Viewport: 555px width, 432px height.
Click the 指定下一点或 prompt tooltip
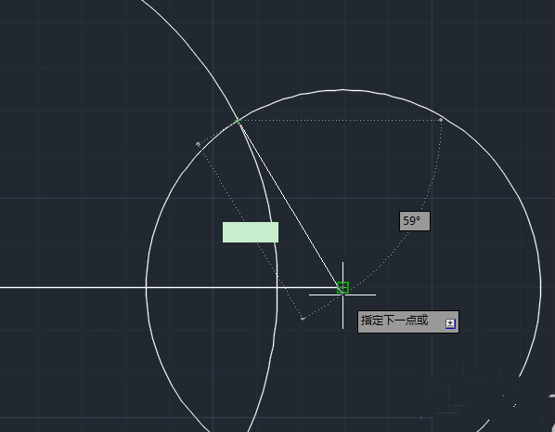(408, 321)
